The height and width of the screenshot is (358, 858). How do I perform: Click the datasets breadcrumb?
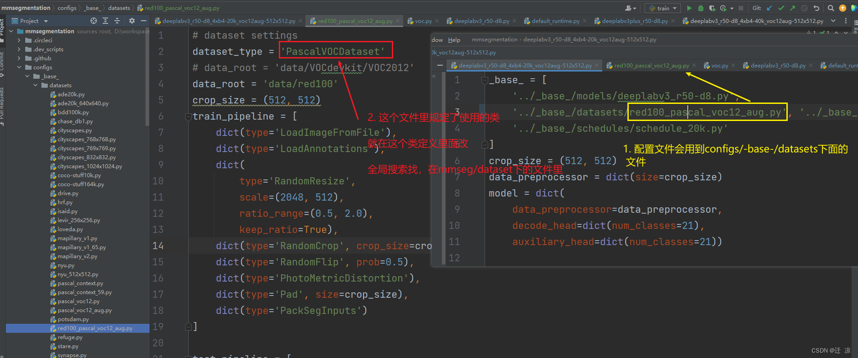click(x=119, y=8)
